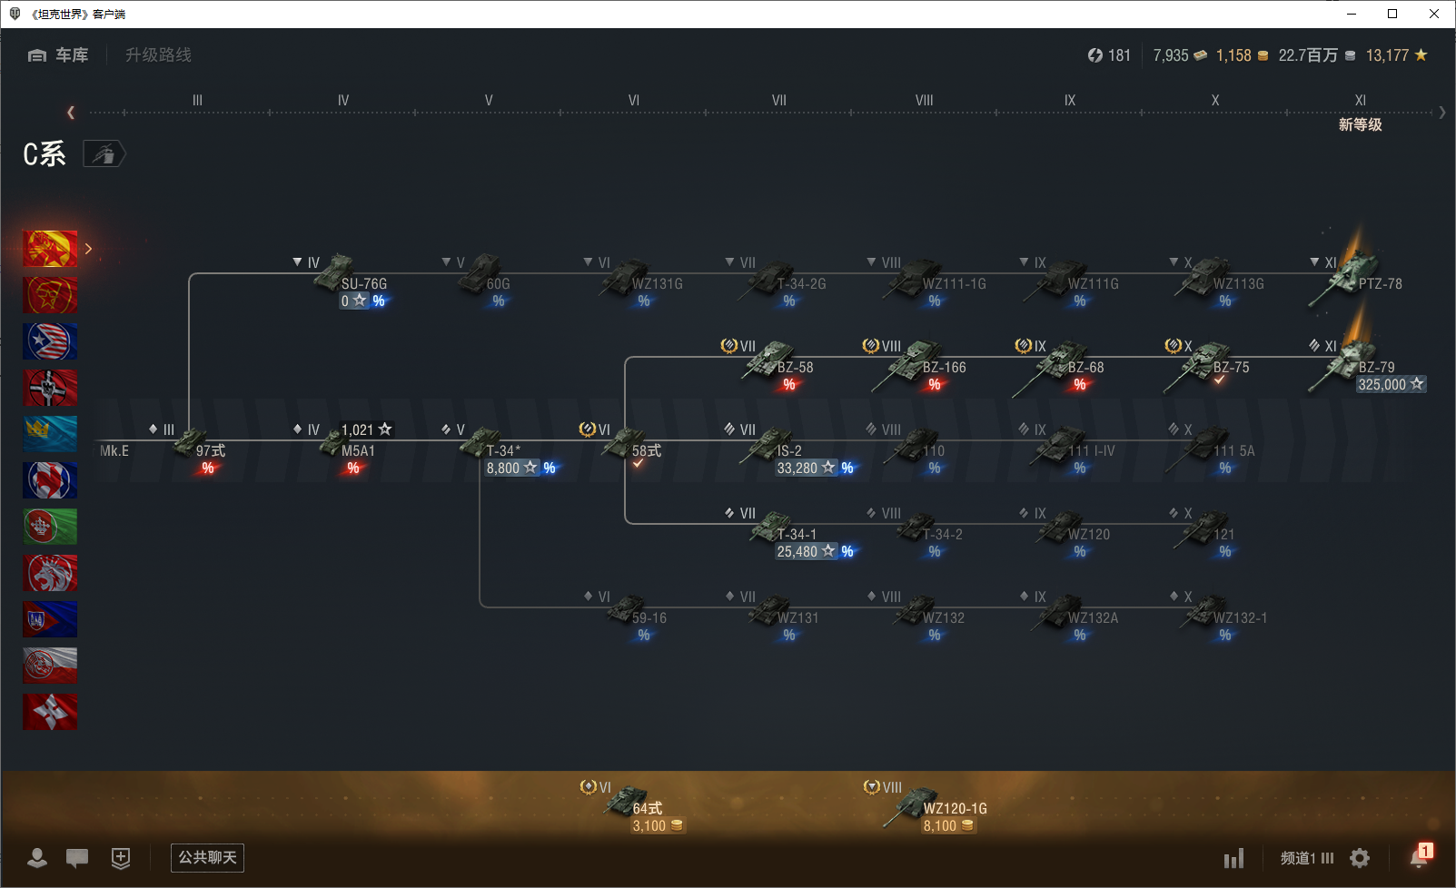Select the USSR hammer-and-sickle flag
This screenshot has height=888, width=1456.
point(50,295)
